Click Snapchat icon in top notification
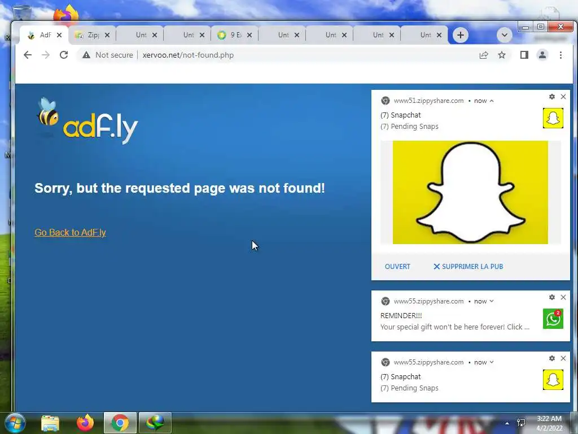The image size is (578, 434). pyautogui.click(x=553, y=118)
